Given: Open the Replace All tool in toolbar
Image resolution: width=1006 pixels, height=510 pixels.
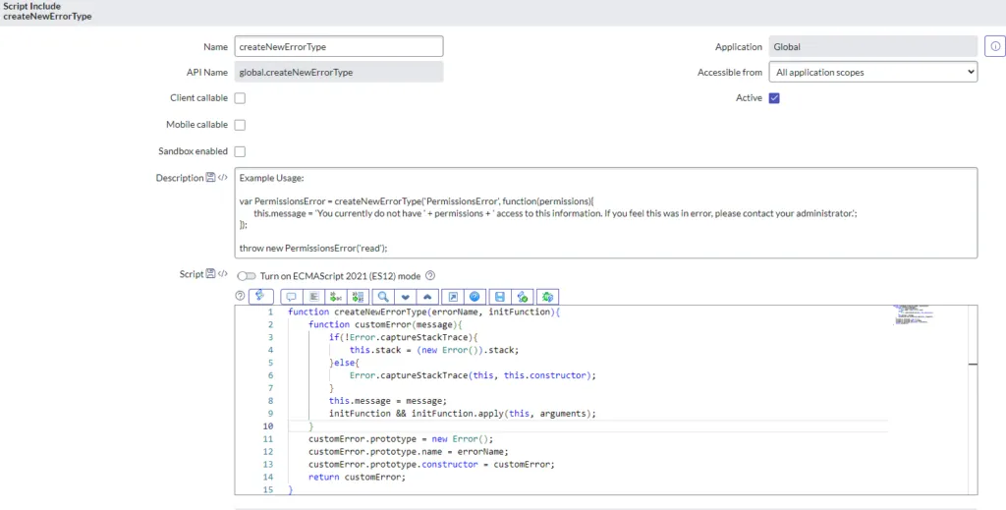Looking at the screenshot, I should pos(358,297).
